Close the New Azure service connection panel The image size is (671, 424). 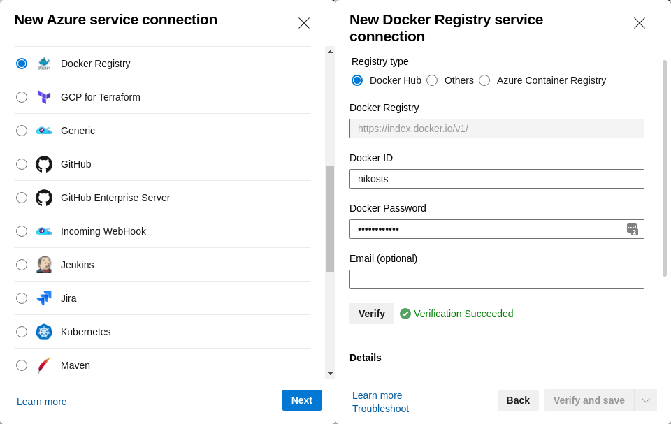(304, 23)
